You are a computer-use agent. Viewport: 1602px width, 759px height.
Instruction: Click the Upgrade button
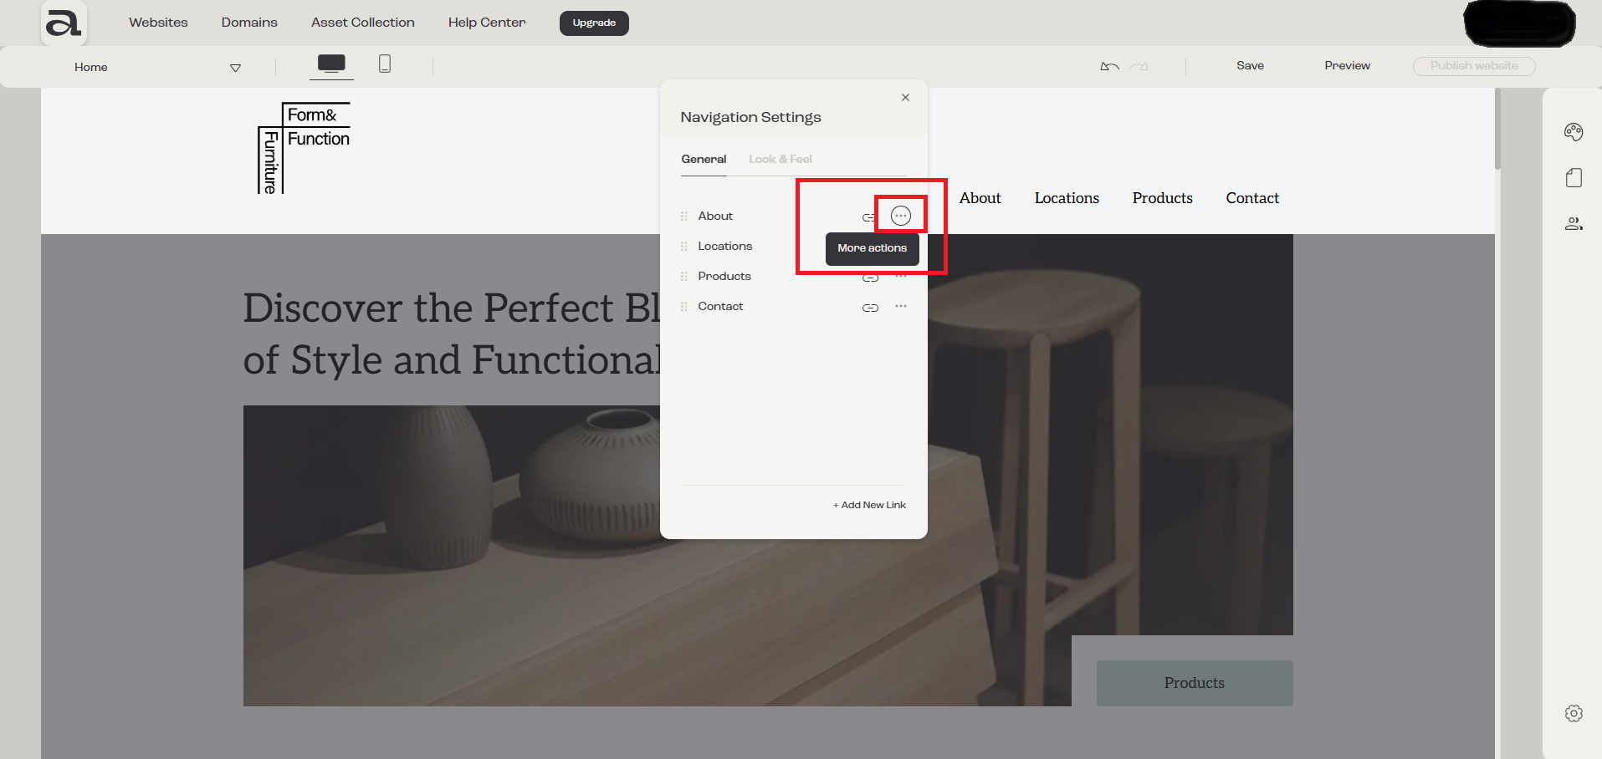[x=594, y=23]
